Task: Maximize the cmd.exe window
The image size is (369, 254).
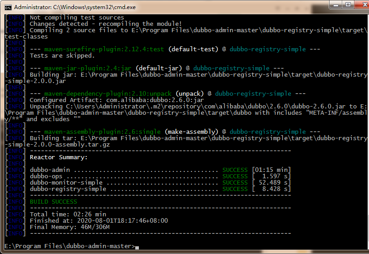Action: 348,5
